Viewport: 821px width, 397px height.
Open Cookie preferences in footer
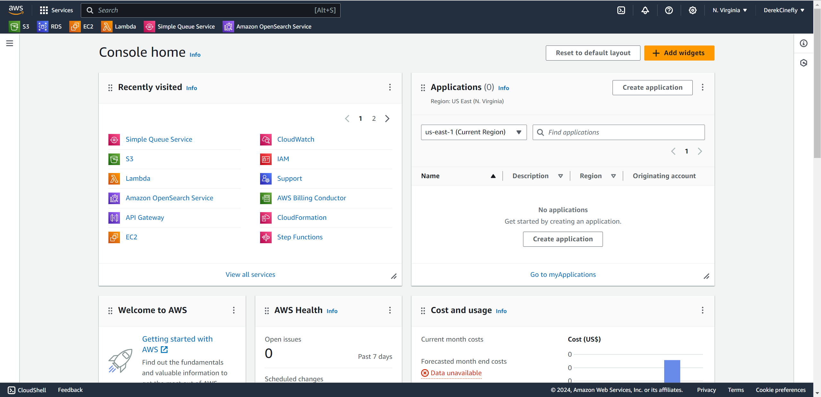[x=781, y=390]
